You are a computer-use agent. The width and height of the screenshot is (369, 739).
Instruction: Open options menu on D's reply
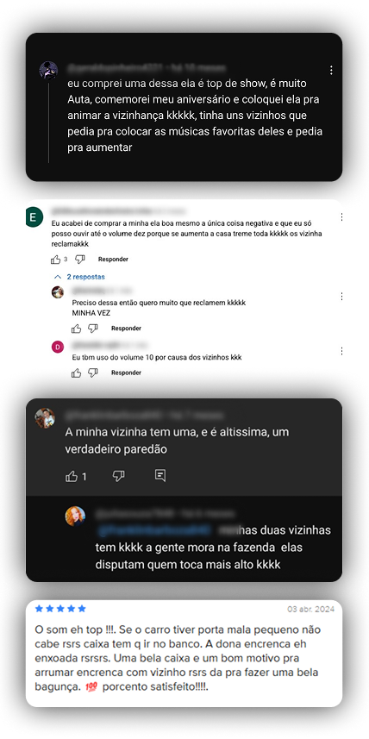341,351
